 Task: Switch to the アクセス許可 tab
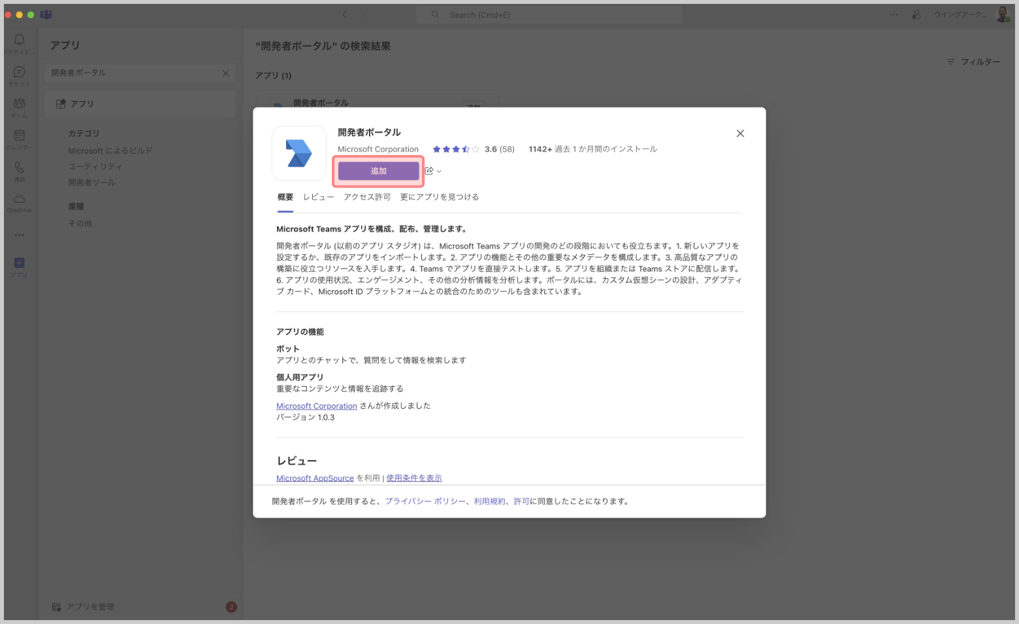(367, 197)
